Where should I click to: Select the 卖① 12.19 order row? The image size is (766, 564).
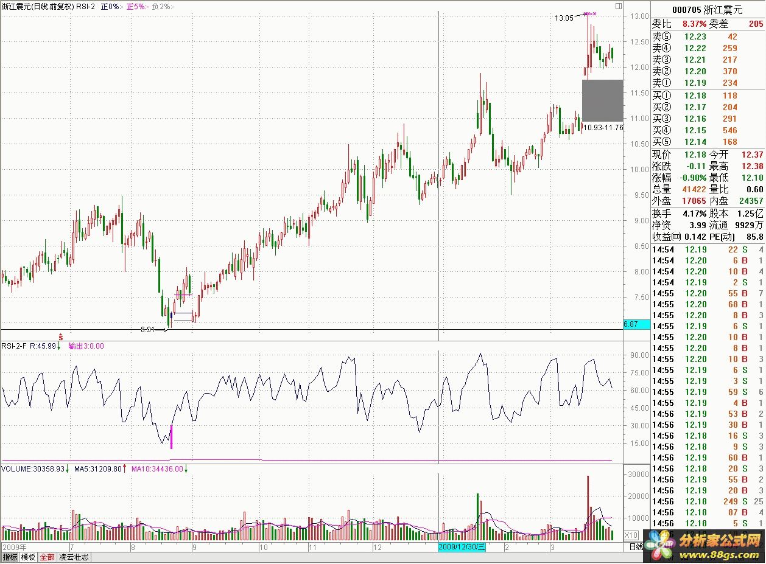click(708, 83)
